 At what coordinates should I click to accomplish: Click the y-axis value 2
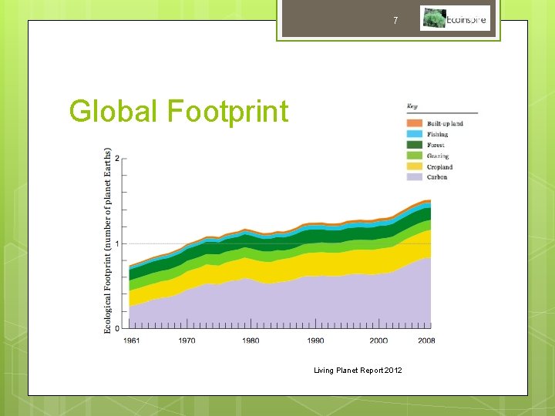pos(117,159)
